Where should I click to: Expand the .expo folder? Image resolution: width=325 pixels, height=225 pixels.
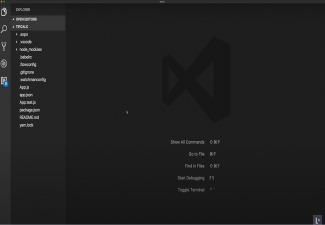pyautogui.click(x=38, y=34)
